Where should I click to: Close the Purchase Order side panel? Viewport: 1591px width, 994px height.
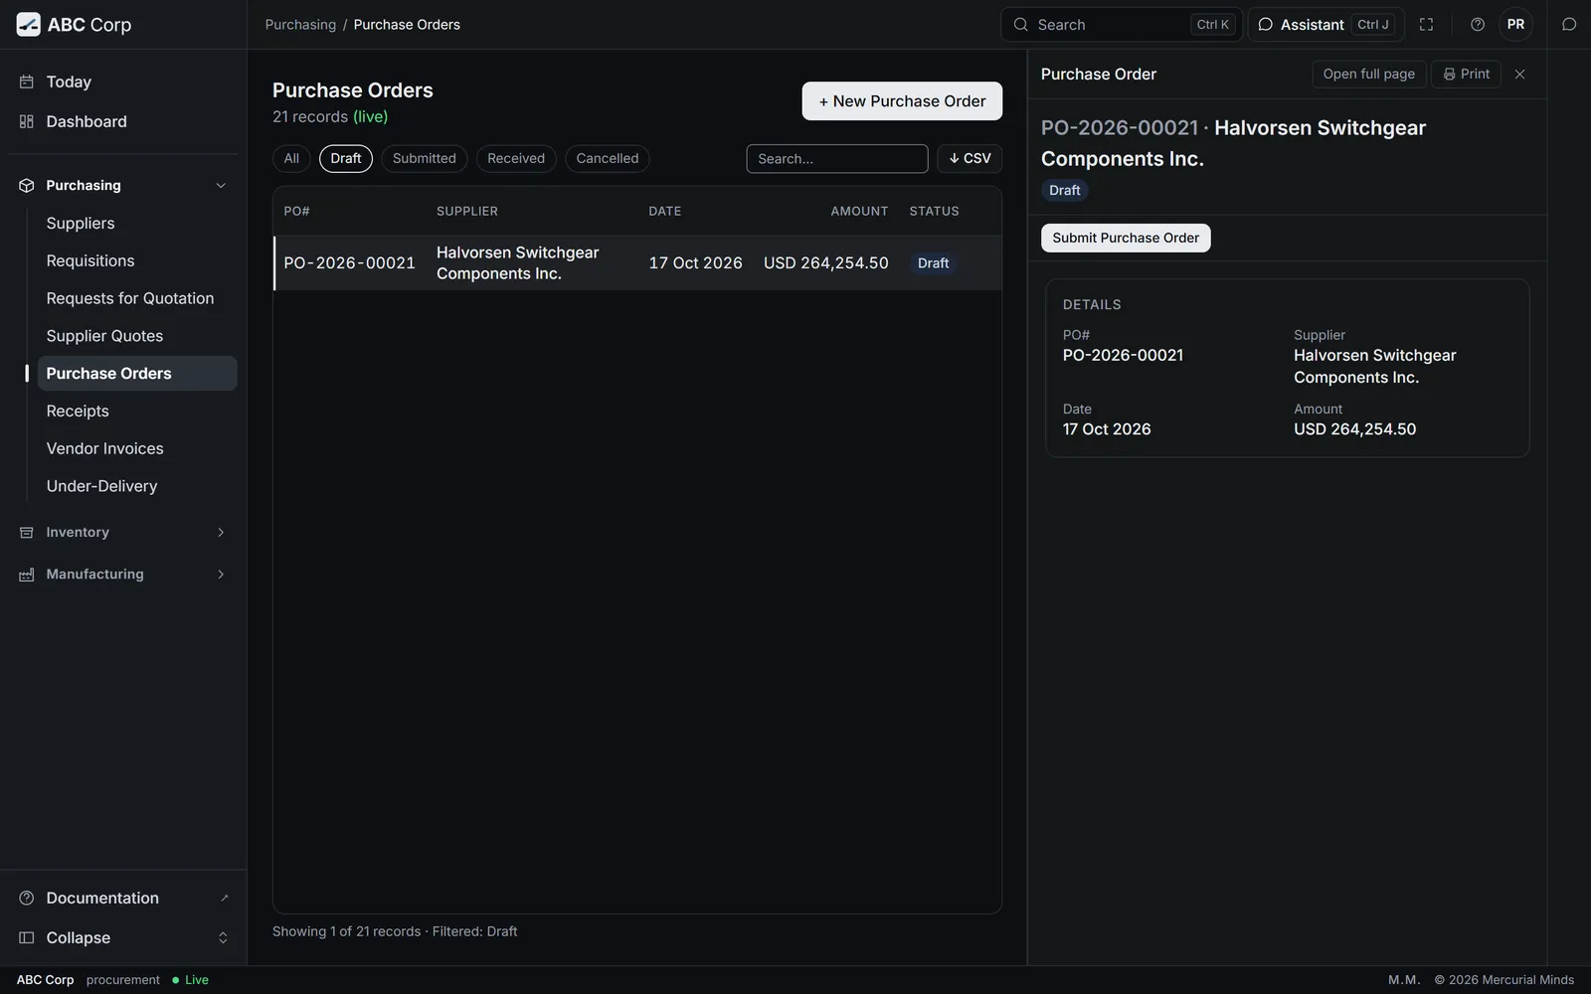click(x=1519, y=75)
